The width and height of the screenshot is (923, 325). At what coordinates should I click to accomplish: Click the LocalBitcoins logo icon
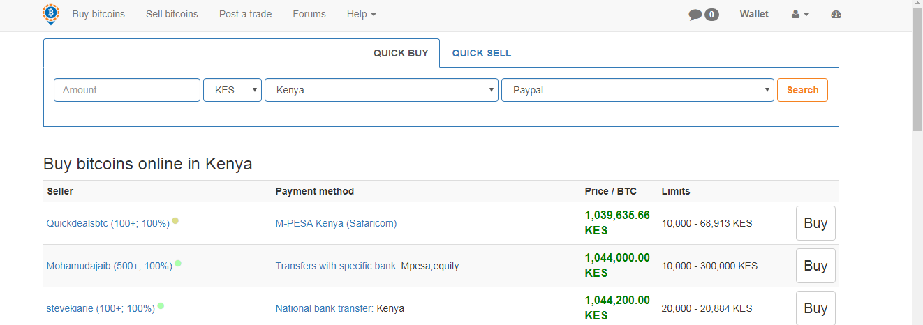[51, 14]
